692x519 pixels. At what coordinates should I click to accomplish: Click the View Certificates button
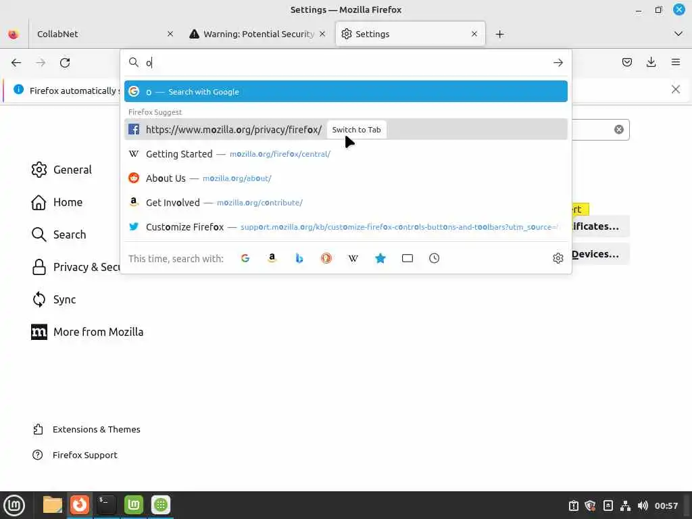pyautogui.click(x=601, y=226)
